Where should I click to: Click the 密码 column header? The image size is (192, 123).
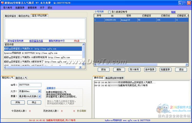pyautogui.click(x=129, y=16)
